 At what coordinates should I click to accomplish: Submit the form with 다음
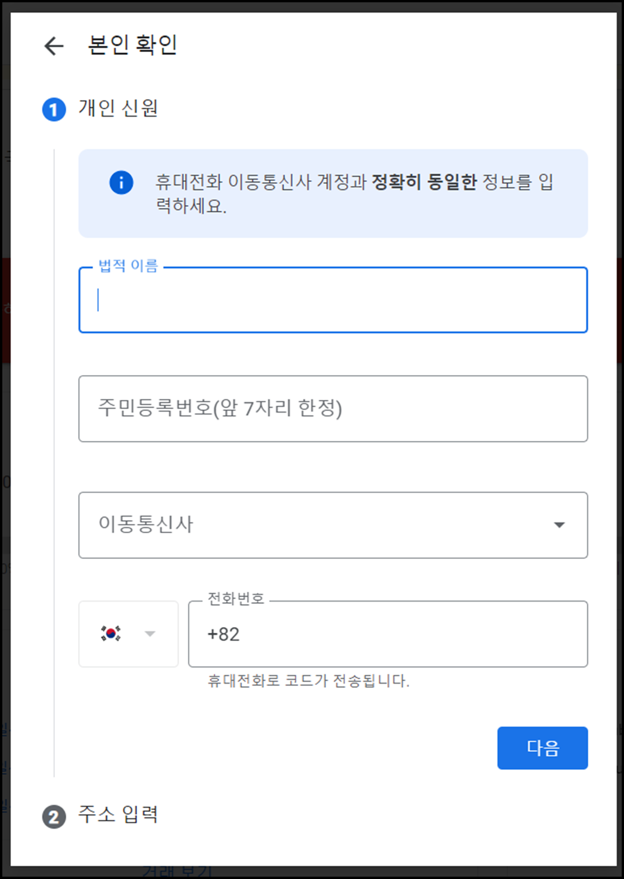[542, 748]
